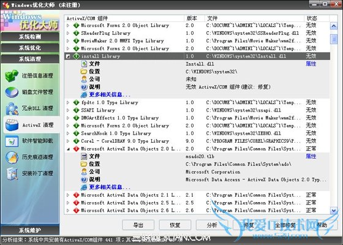The width and height of the screenshot is (343, 245).
Task: Click red icon of ActiveX Data Objects 2.6
Action: pyautogui.click(x=76, y=211)
